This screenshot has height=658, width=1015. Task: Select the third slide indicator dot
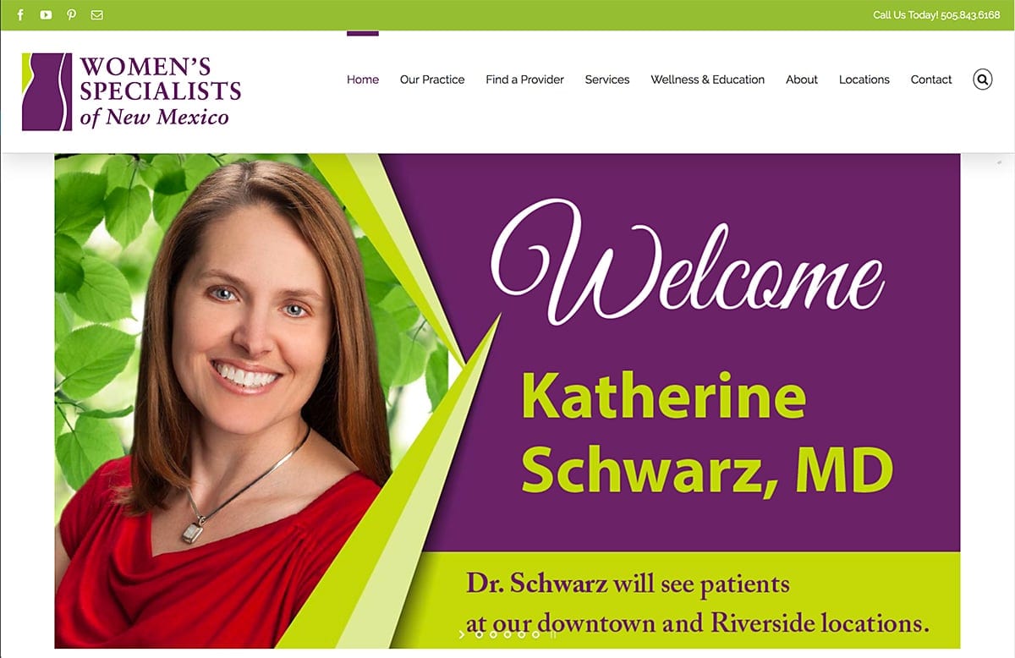coord(507,634)
